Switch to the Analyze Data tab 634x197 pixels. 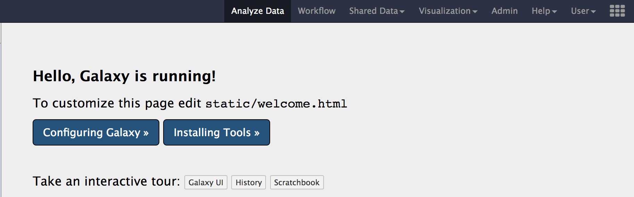coord(257,11)
